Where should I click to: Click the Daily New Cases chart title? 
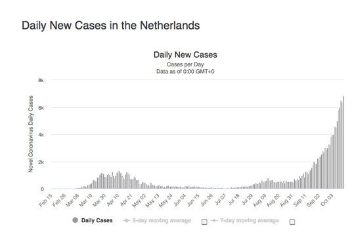pos(185,55)
